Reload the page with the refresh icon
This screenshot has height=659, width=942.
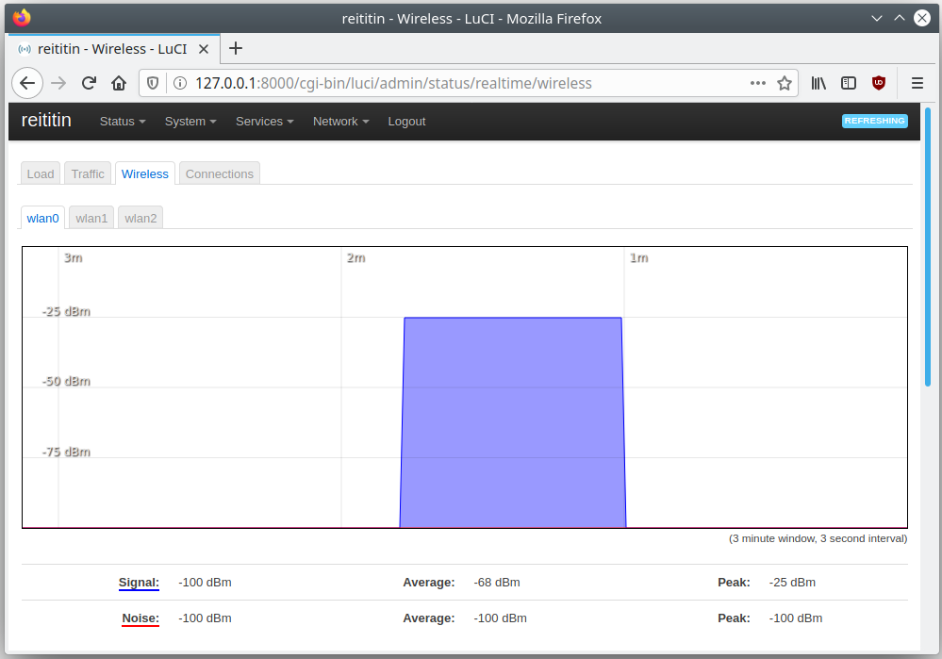89,83
